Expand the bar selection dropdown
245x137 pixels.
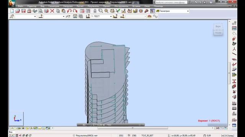pos(64,16)
